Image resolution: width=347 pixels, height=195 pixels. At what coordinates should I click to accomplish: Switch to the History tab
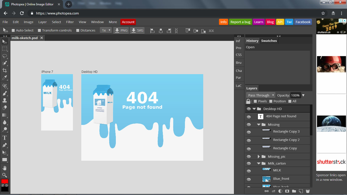(252, 41)
